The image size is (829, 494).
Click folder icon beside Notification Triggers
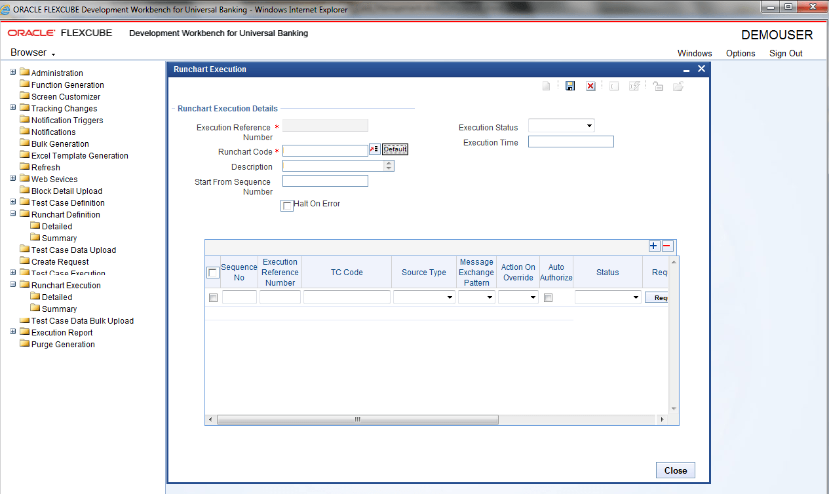25,120
